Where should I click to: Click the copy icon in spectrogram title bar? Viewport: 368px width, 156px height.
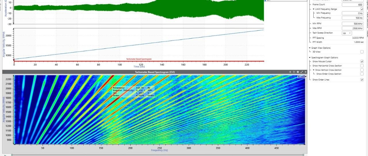(x=294, y=72)
